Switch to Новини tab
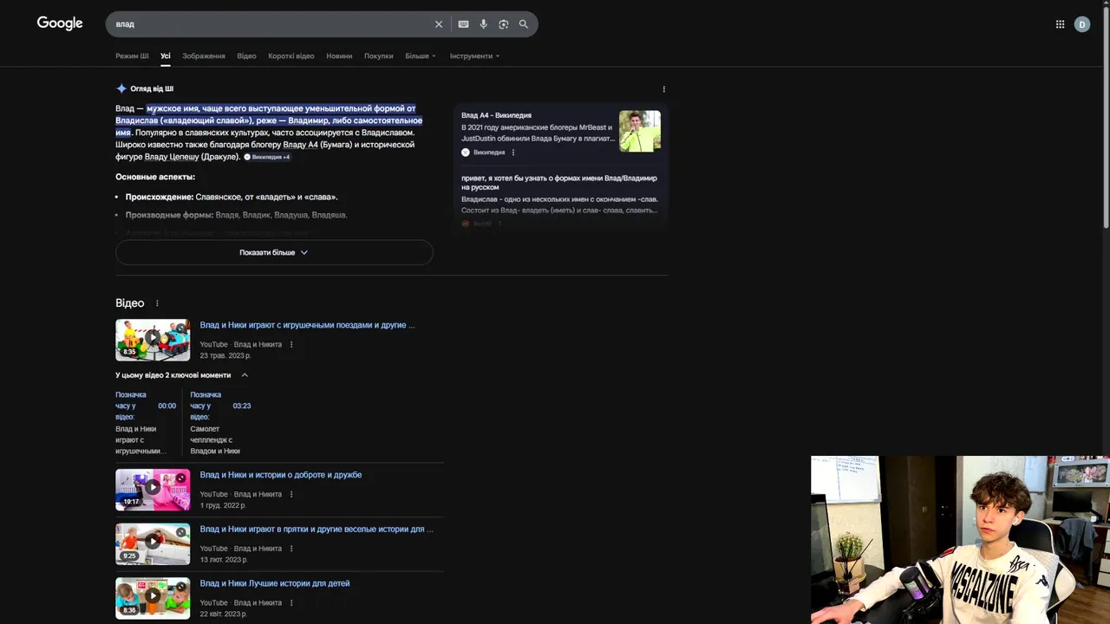1110x624 pixels. (x=339, y=56)
